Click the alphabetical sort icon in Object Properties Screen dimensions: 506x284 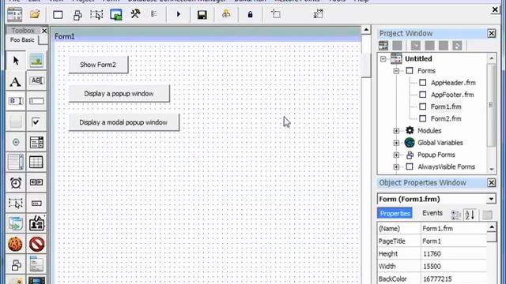470,215
